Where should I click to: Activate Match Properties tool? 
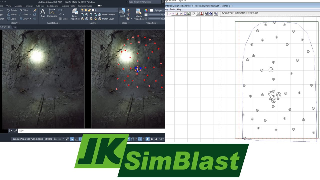(138, 14)
